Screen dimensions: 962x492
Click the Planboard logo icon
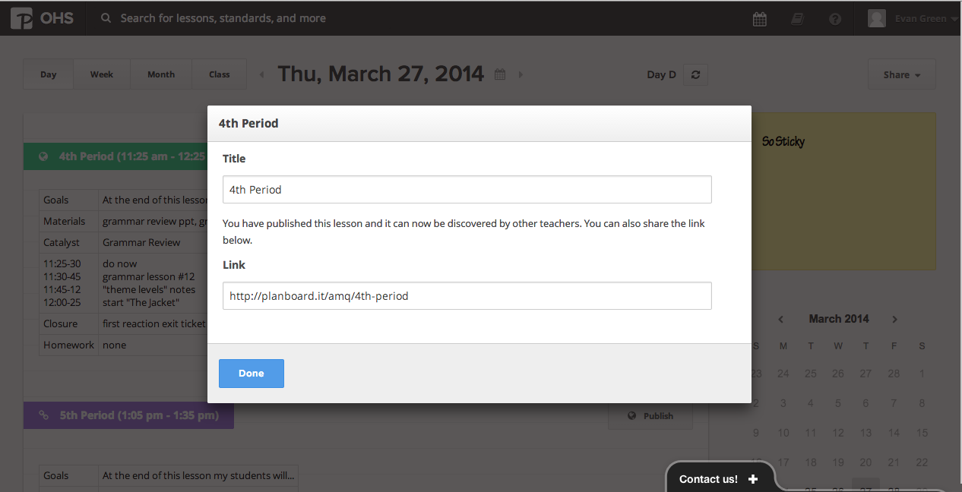pyautogui.click(x=22, y=18)
